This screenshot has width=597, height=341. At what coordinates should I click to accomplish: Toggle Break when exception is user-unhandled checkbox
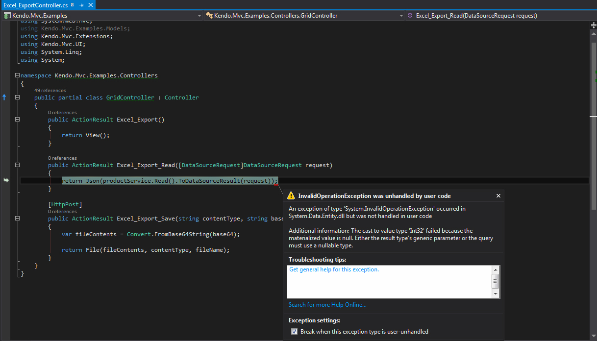click(x=294, y=332)
